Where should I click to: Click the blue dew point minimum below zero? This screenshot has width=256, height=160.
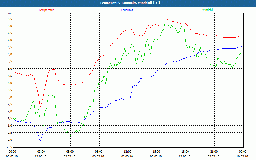(40, 141)
